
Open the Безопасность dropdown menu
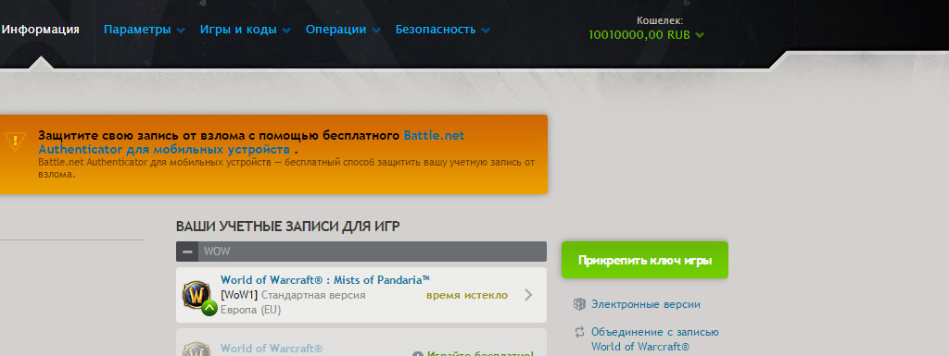coord(442,30)
